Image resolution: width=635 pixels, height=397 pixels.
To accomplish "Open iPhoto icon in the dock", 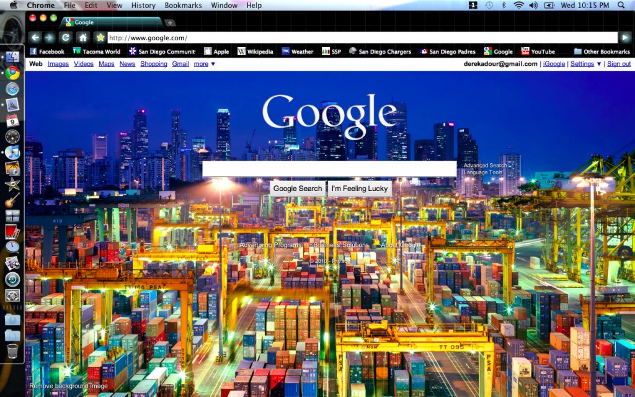I will (x=12, y=168).
